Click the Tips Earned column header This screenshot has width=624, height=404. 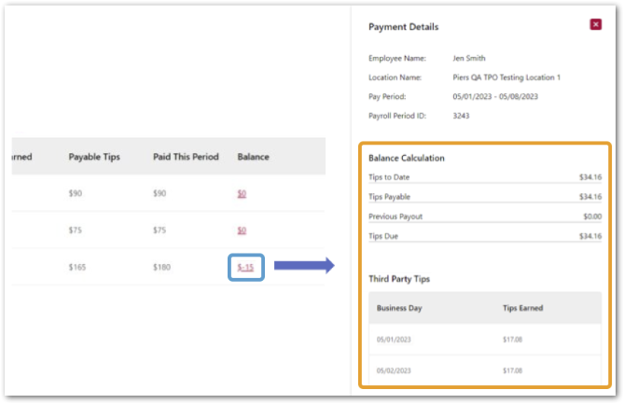click(523, 308)
